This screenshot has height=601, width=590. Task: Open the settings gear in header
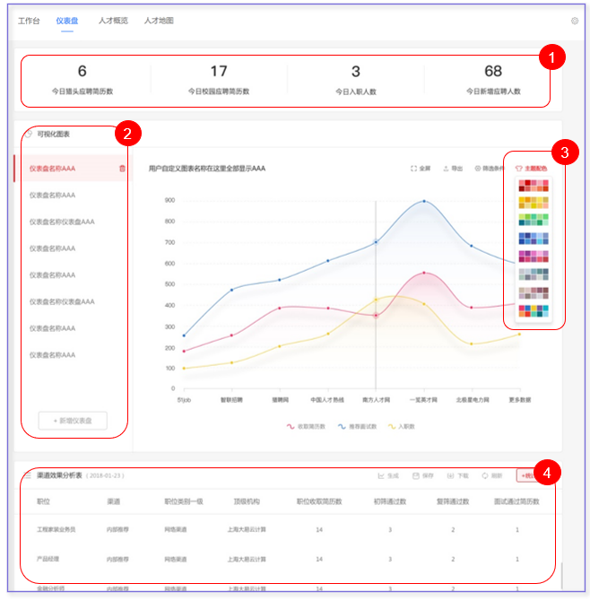point(574,21)
